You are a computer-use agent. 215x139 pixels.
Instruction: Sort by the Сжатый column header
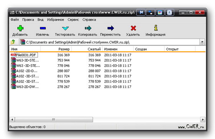coord(87,49)
